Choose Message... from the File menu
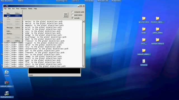The height and width of the screenshot is (100, 179). 13,27
